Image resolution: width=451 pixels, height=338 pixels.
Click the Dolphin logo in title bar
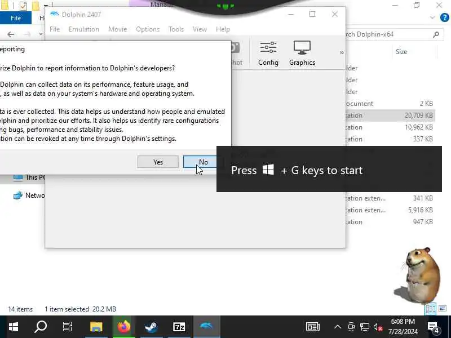(x=54, y=14)
